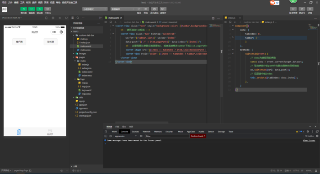Click the simulator detach window icon
The height and width of the screenshot is (174, 320).
pyautogui.click(x=66, y=18)
